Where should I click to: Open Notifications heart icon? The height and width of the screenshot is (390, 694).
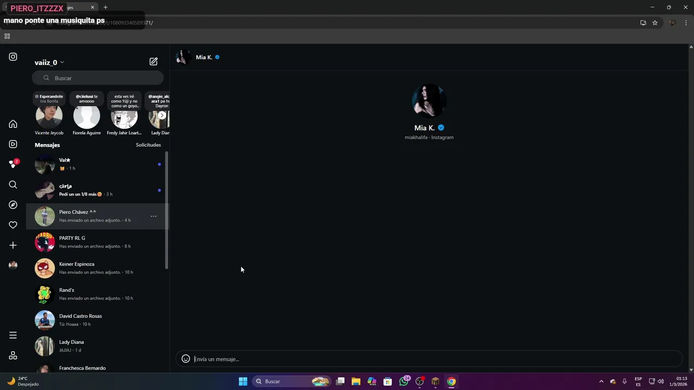(13, 225)
